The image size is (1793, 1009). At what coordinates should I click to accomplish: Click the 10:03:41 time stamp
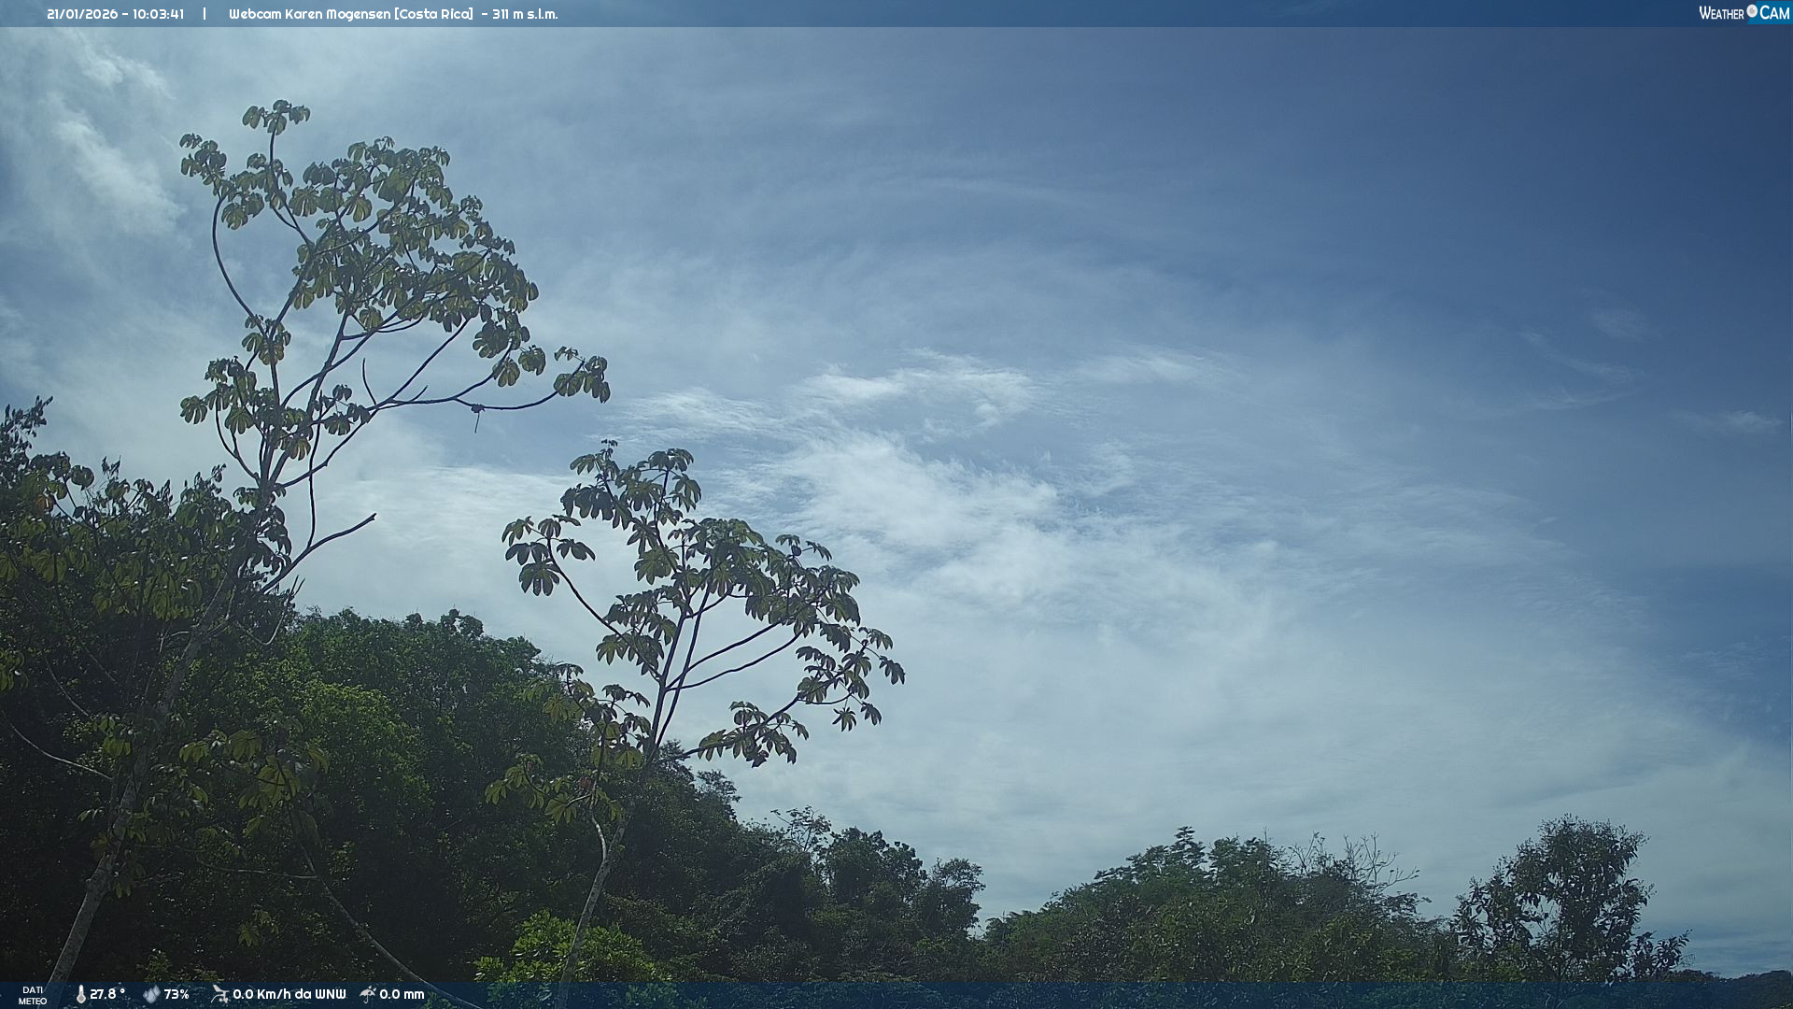coord(158,14)
